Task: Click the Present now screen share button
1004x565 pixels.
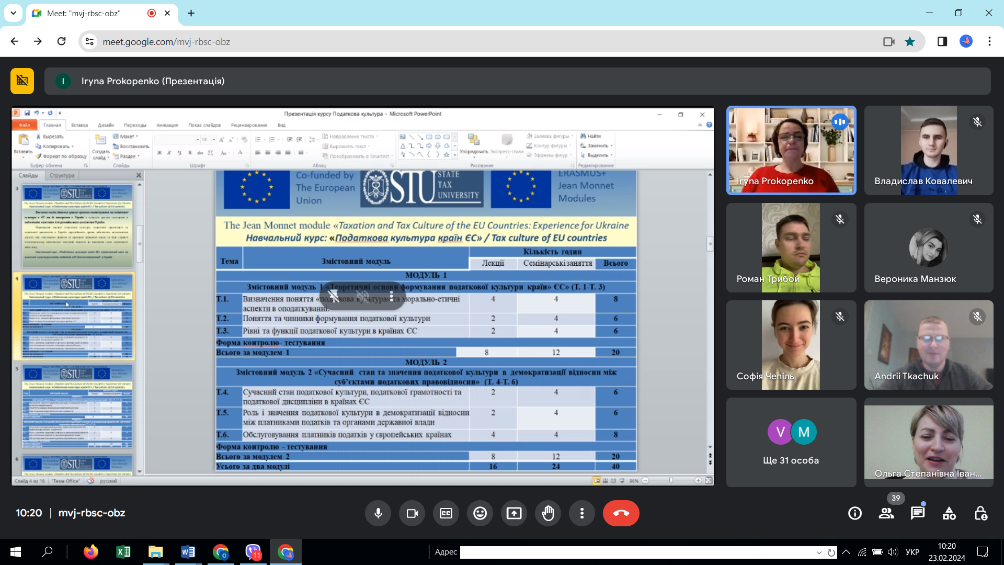Action: 514,513
